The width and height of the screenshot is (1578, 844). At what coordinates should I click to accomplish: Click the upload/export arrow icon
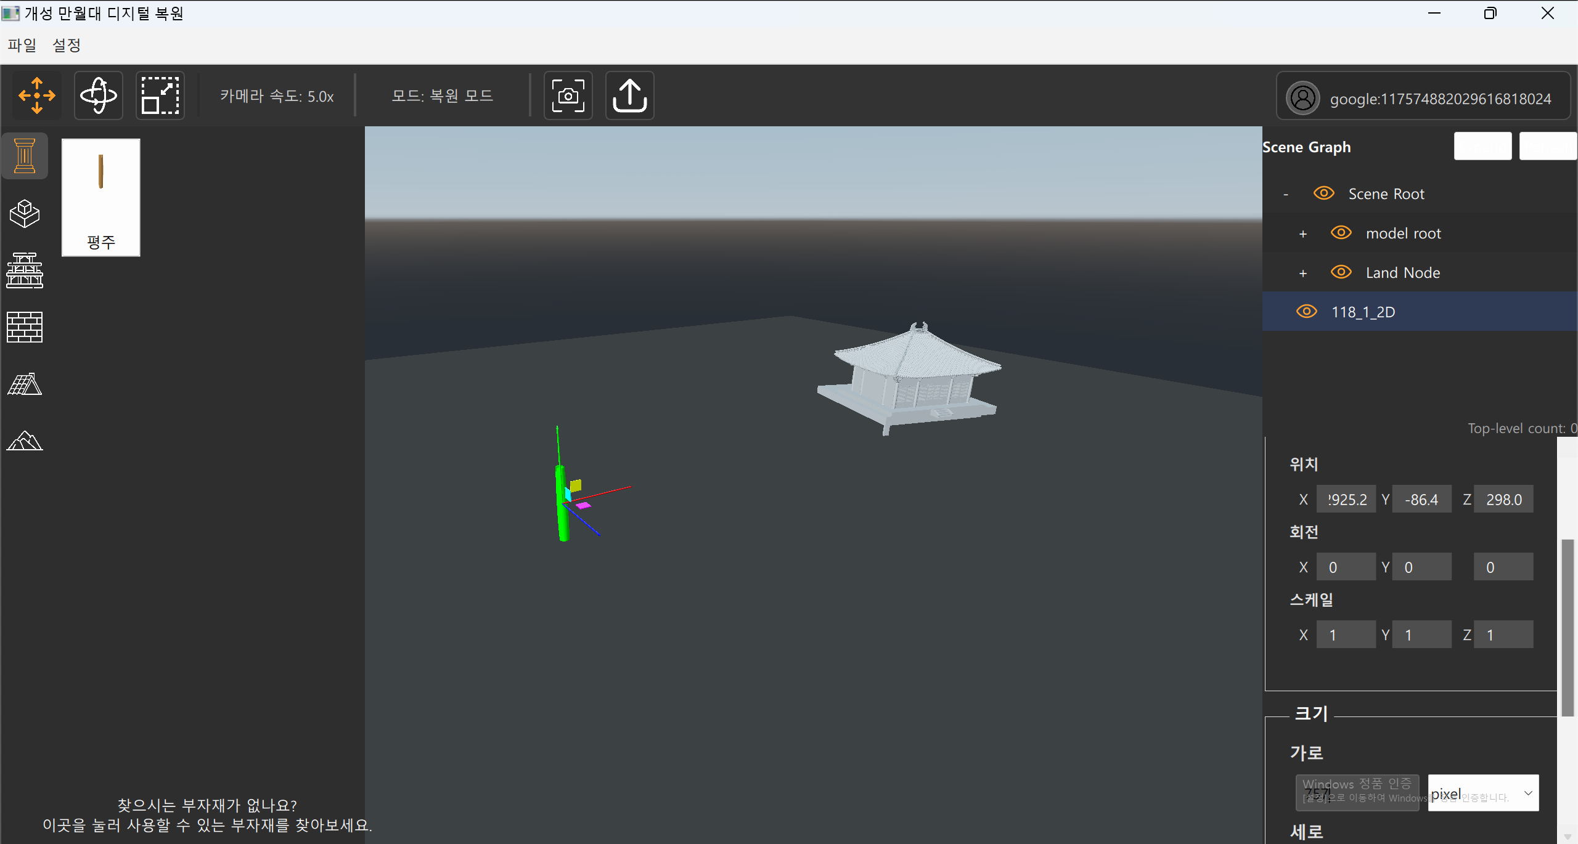pos(629,95)
